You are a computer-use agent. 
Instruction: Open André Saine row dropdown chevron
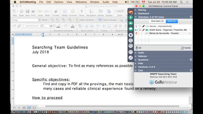(190, 30)
